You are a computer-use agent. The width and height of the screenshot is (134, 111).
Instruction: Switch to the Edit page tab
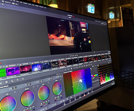point(75,99)
